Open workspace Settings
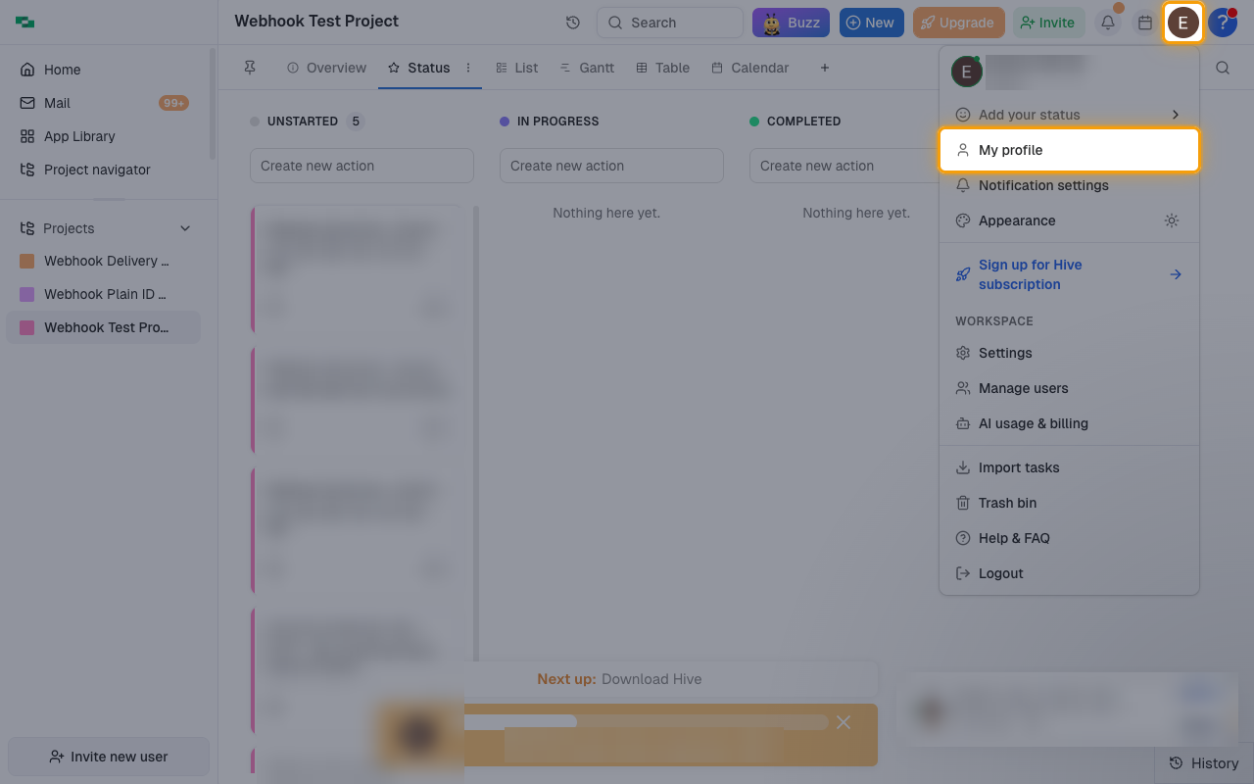Screen dimensions: 1254x784 (1069, 353)
